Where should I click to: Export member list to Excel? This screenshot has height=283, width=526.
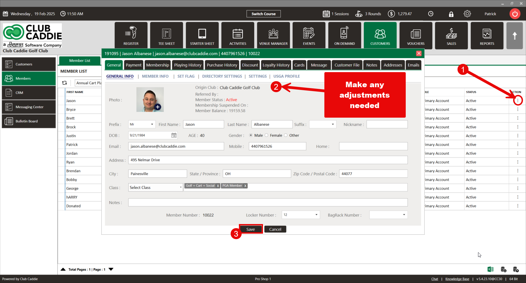coord(490,269)
